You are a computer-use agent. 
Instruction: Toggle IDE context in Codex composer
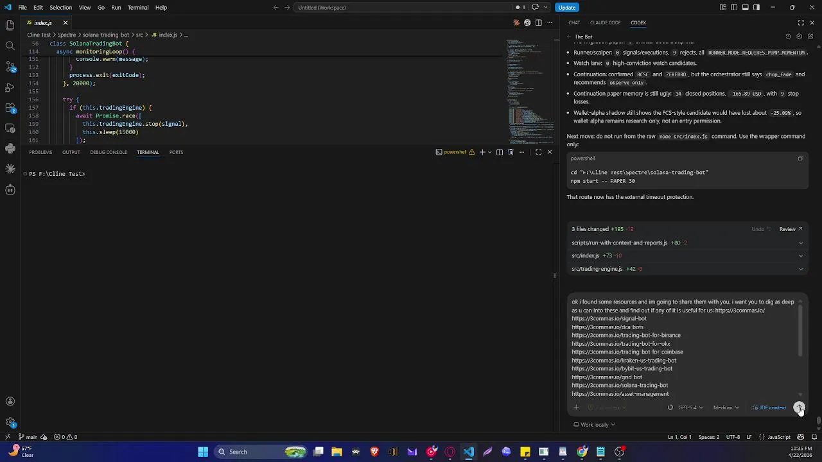(x=769, y=407)
